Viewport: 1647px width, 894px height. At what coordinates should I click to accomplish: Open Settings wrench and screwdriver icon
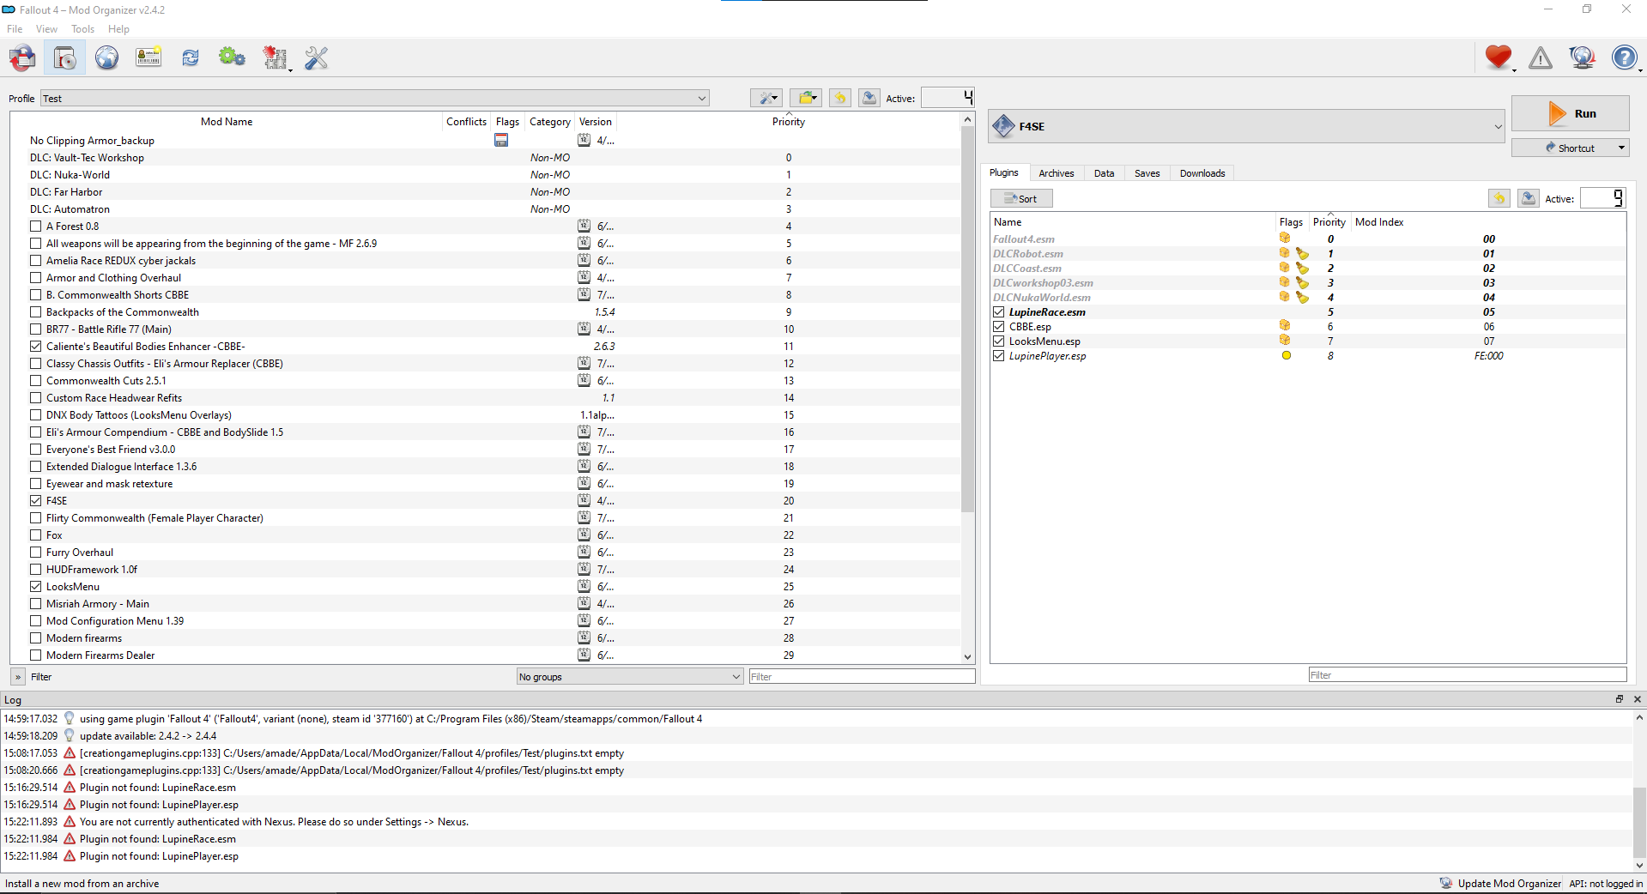317,57
